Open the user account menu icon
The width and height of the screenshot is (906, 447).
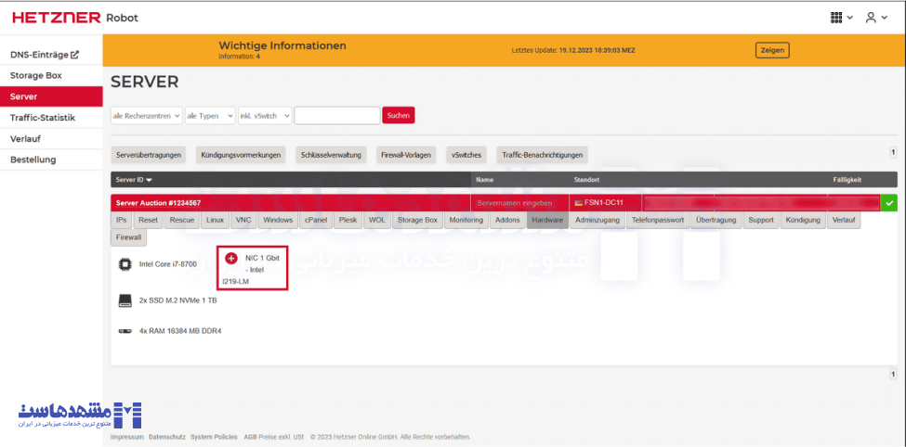871,17
